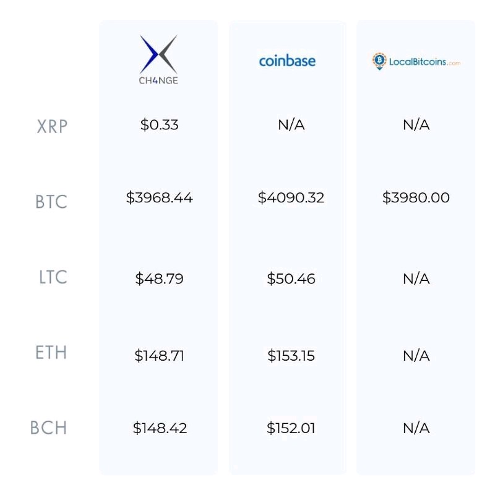Click coinbase XRP N/A cell
Viewport: 495px width, 495px height.
point(291,125)
